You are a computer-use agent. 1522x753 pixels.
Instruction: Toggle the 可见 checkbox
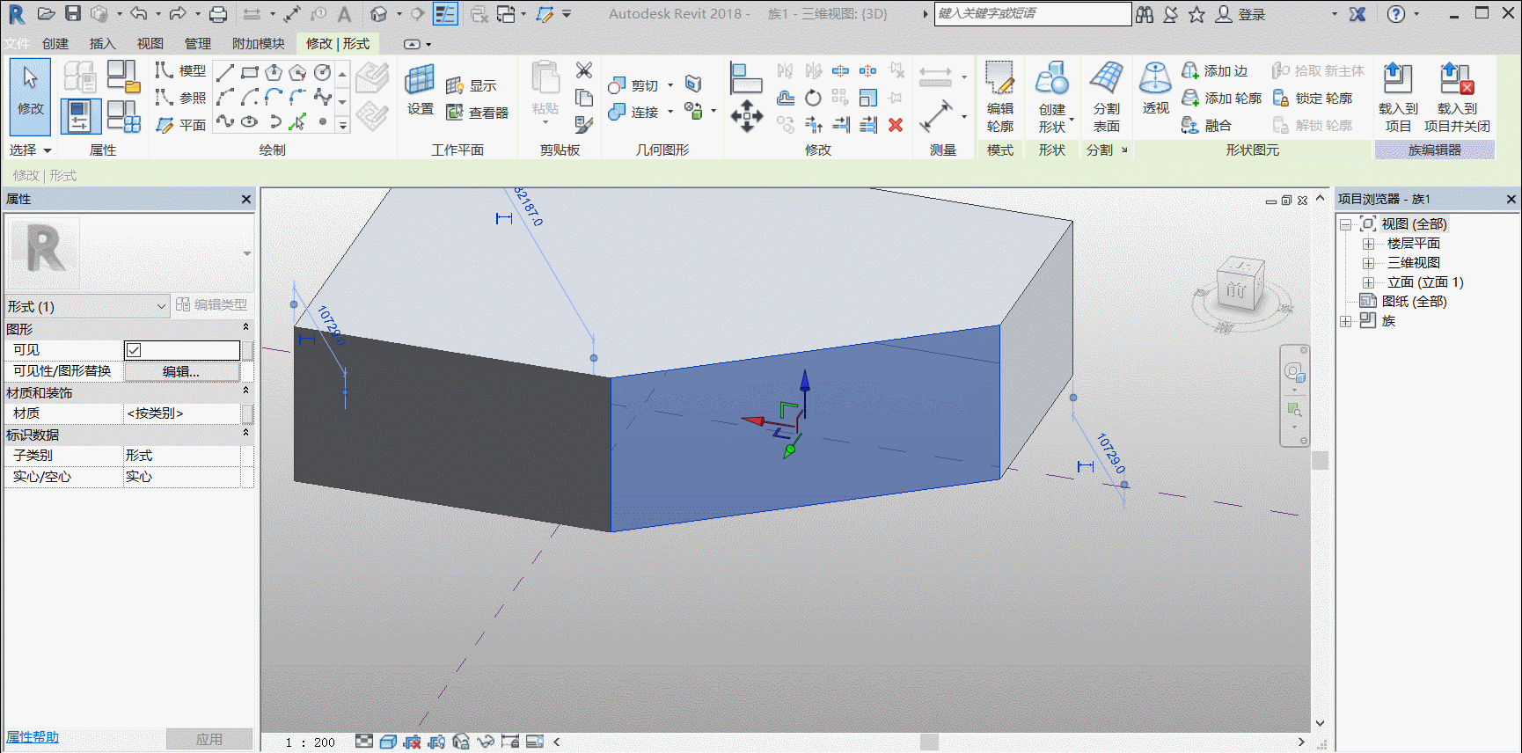pos(134,350)
